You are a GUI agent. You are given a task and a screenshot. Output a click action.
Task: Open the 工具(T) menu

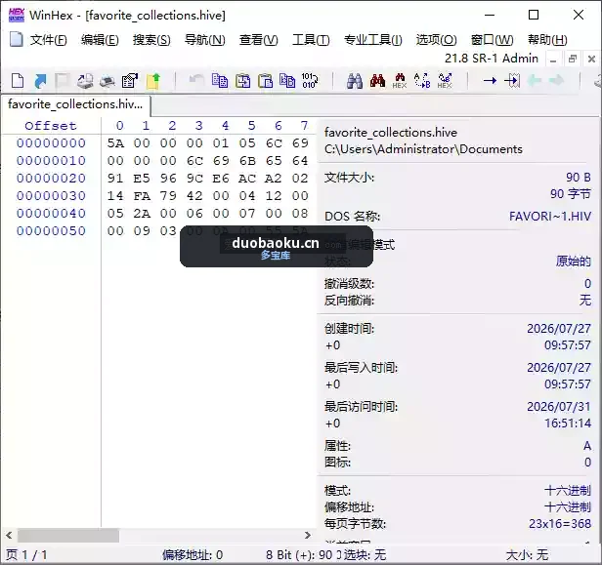[x=311, y=39]
